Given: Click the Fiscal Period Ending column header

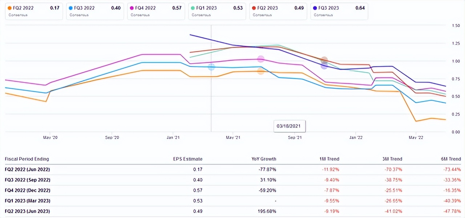Looking at the screenshot, I should click(x=27, y=159).
